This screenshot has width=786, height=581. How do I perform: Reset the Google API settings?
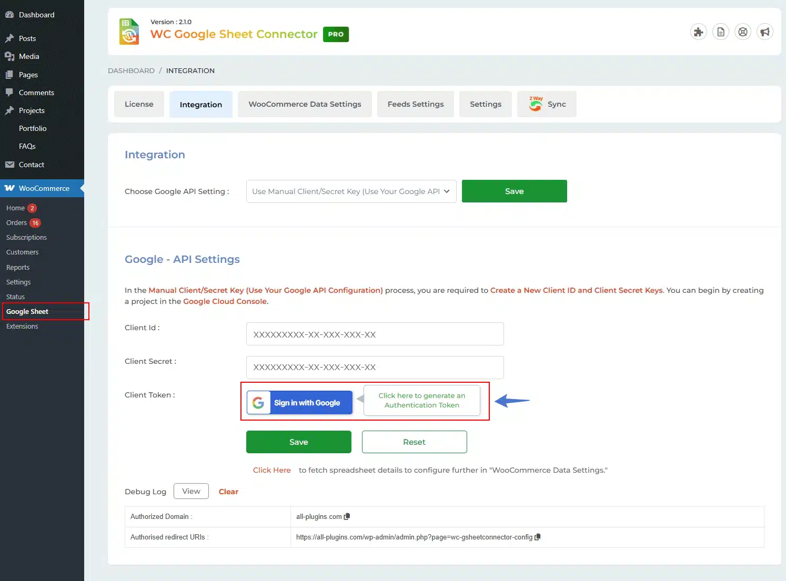point(414,442)
